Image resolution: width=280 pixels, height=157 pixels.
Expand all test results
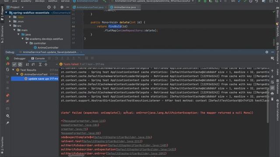[x=40, y=64]
